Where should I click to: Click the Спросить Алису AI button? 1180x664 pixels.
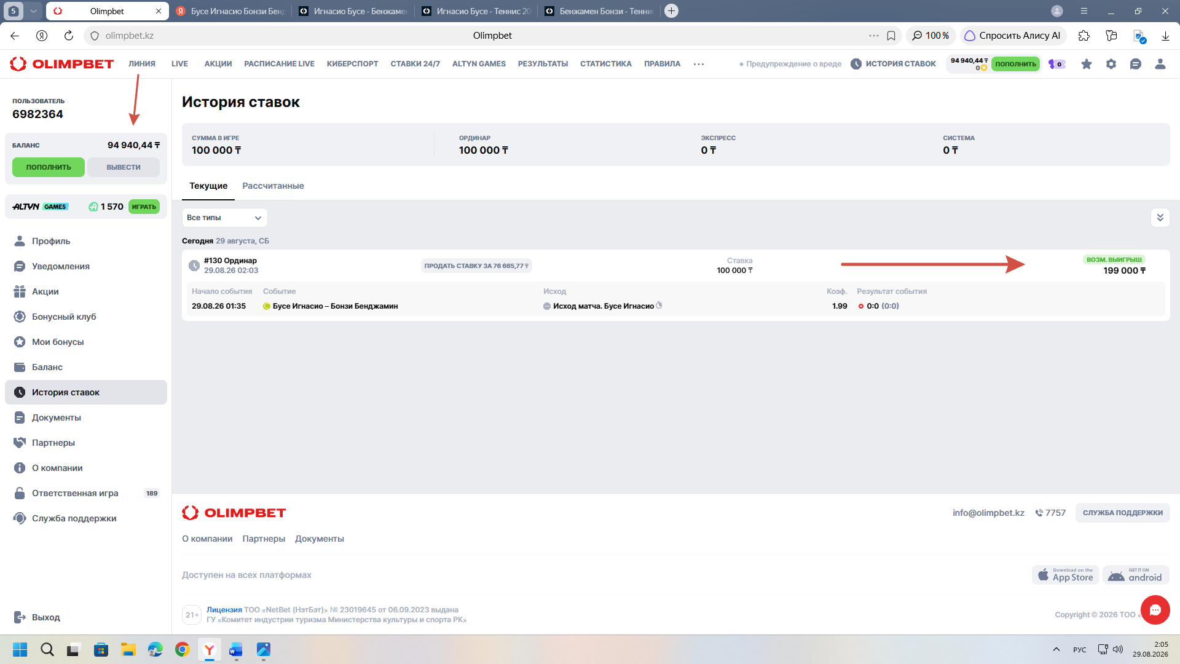(1012, 36)
